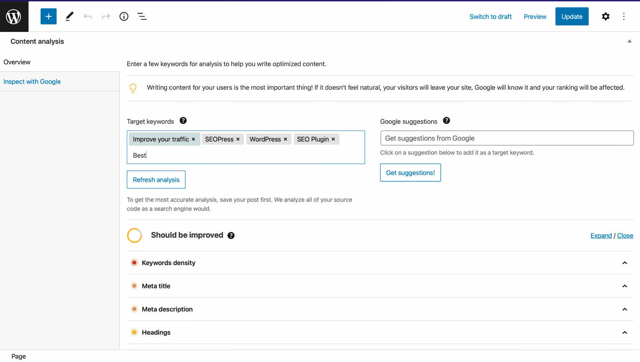
Task: Click the Meta title heading text
Action: tap(156, 286)
